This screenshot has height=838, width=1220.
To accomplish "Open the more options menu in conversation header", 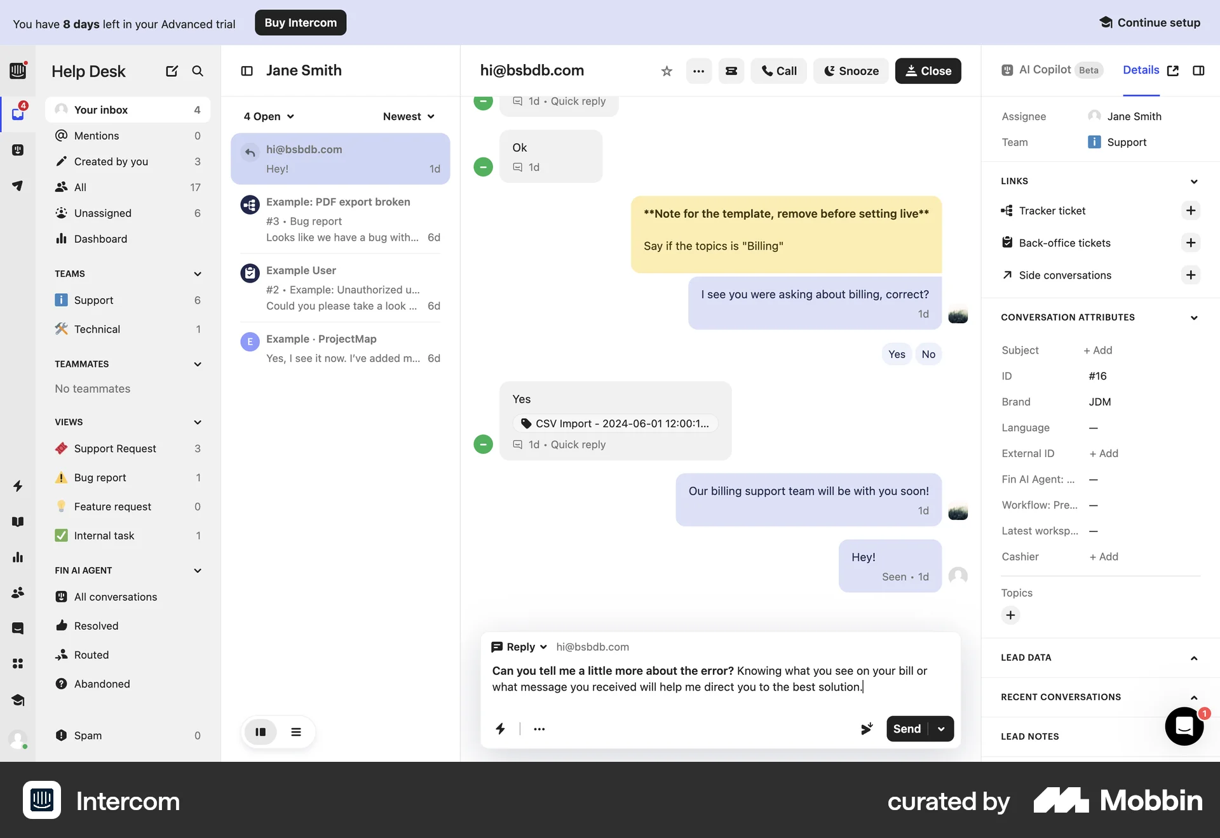I will (x=698, y=71).
